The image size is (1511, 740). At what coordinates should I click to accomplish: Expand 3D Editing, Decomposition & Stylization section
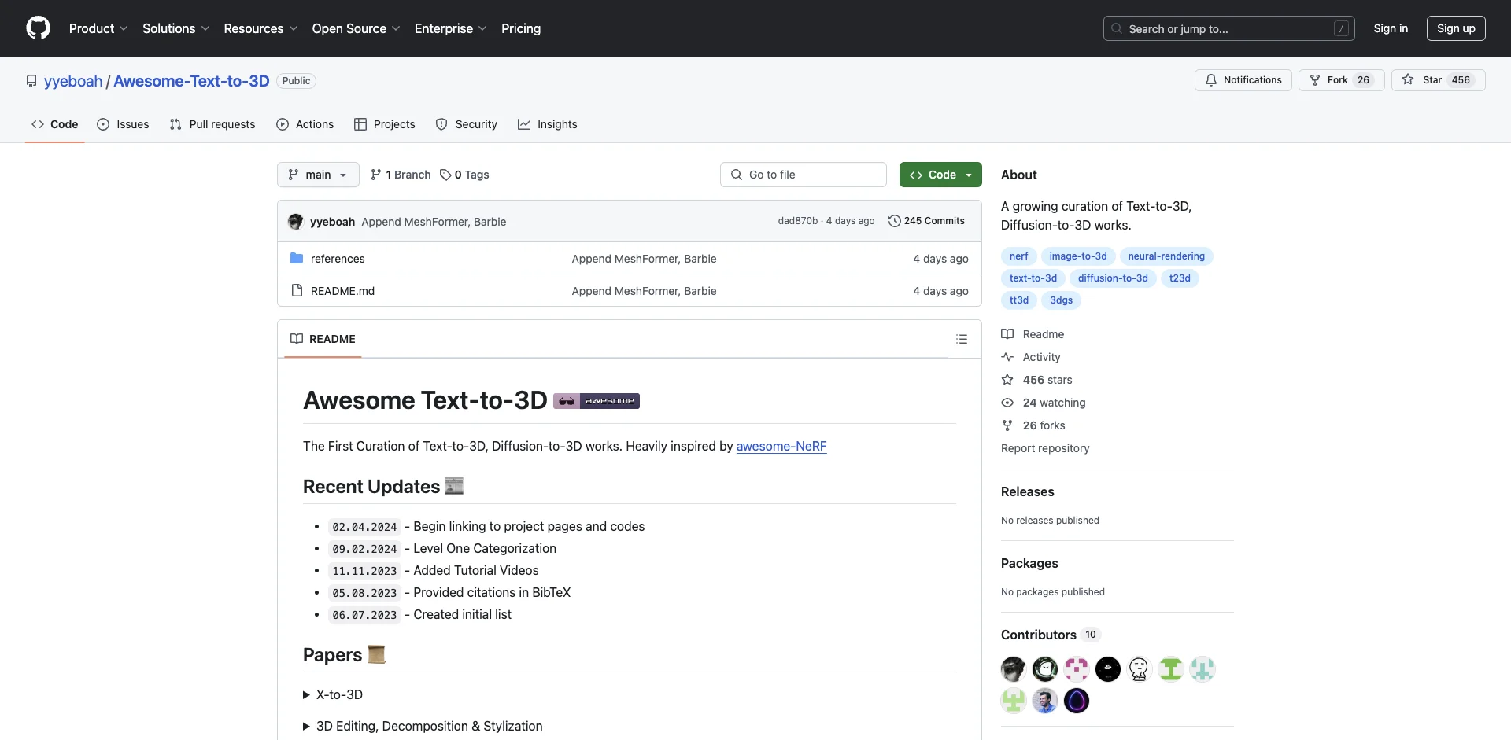coord(423,726)
